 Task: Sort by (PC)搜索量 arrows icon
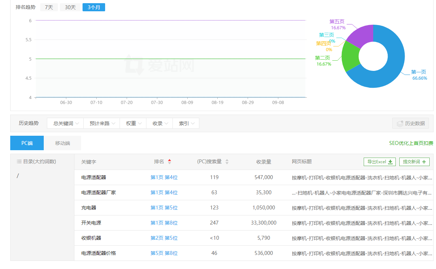click(x=227, y=161)
